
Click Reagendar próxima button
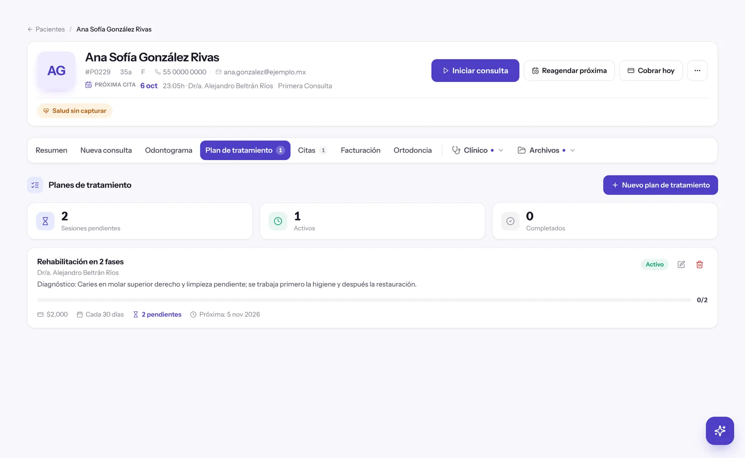[x=569, y=71]
